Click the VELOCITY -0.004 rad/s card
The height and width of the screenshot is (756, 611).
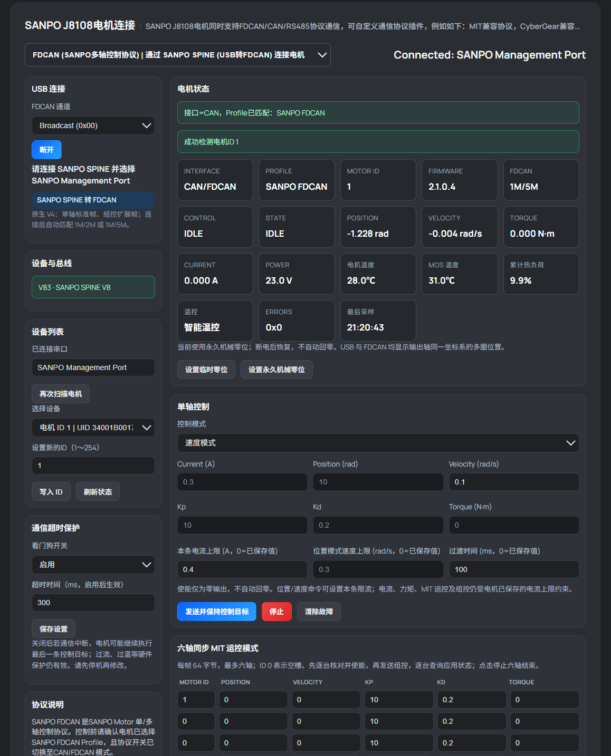(460, 227)
